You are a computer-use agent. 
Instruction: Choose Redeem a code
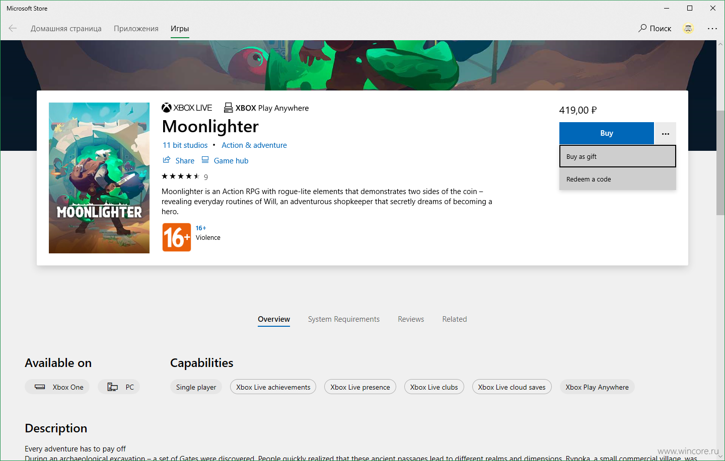click(x=618, y=179)
